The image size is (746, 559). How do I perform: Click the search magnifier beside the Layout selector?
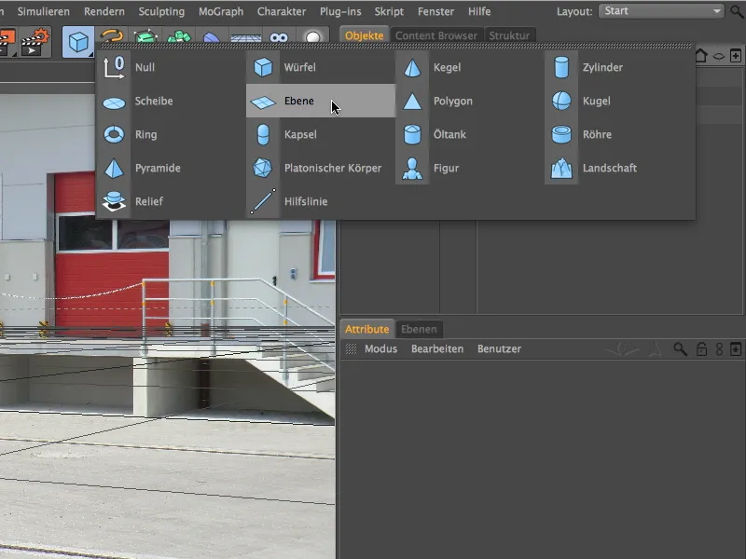pos(736,11)
